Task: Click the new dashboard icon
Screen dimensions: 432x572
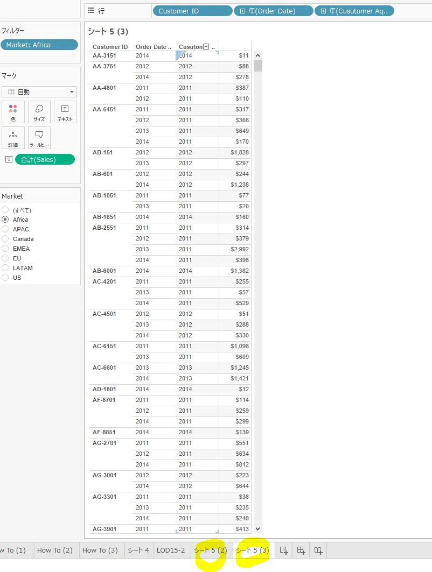Action: pos(301,550)
